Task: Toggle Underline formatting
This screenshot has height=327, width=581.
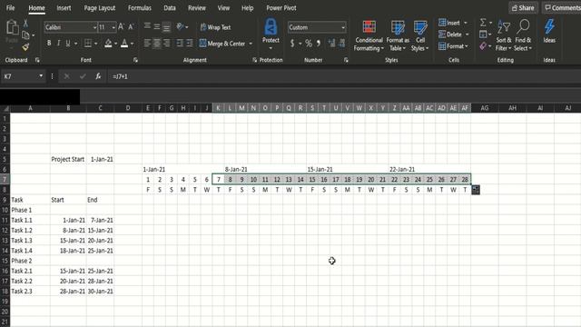Action: click(68, 44)
